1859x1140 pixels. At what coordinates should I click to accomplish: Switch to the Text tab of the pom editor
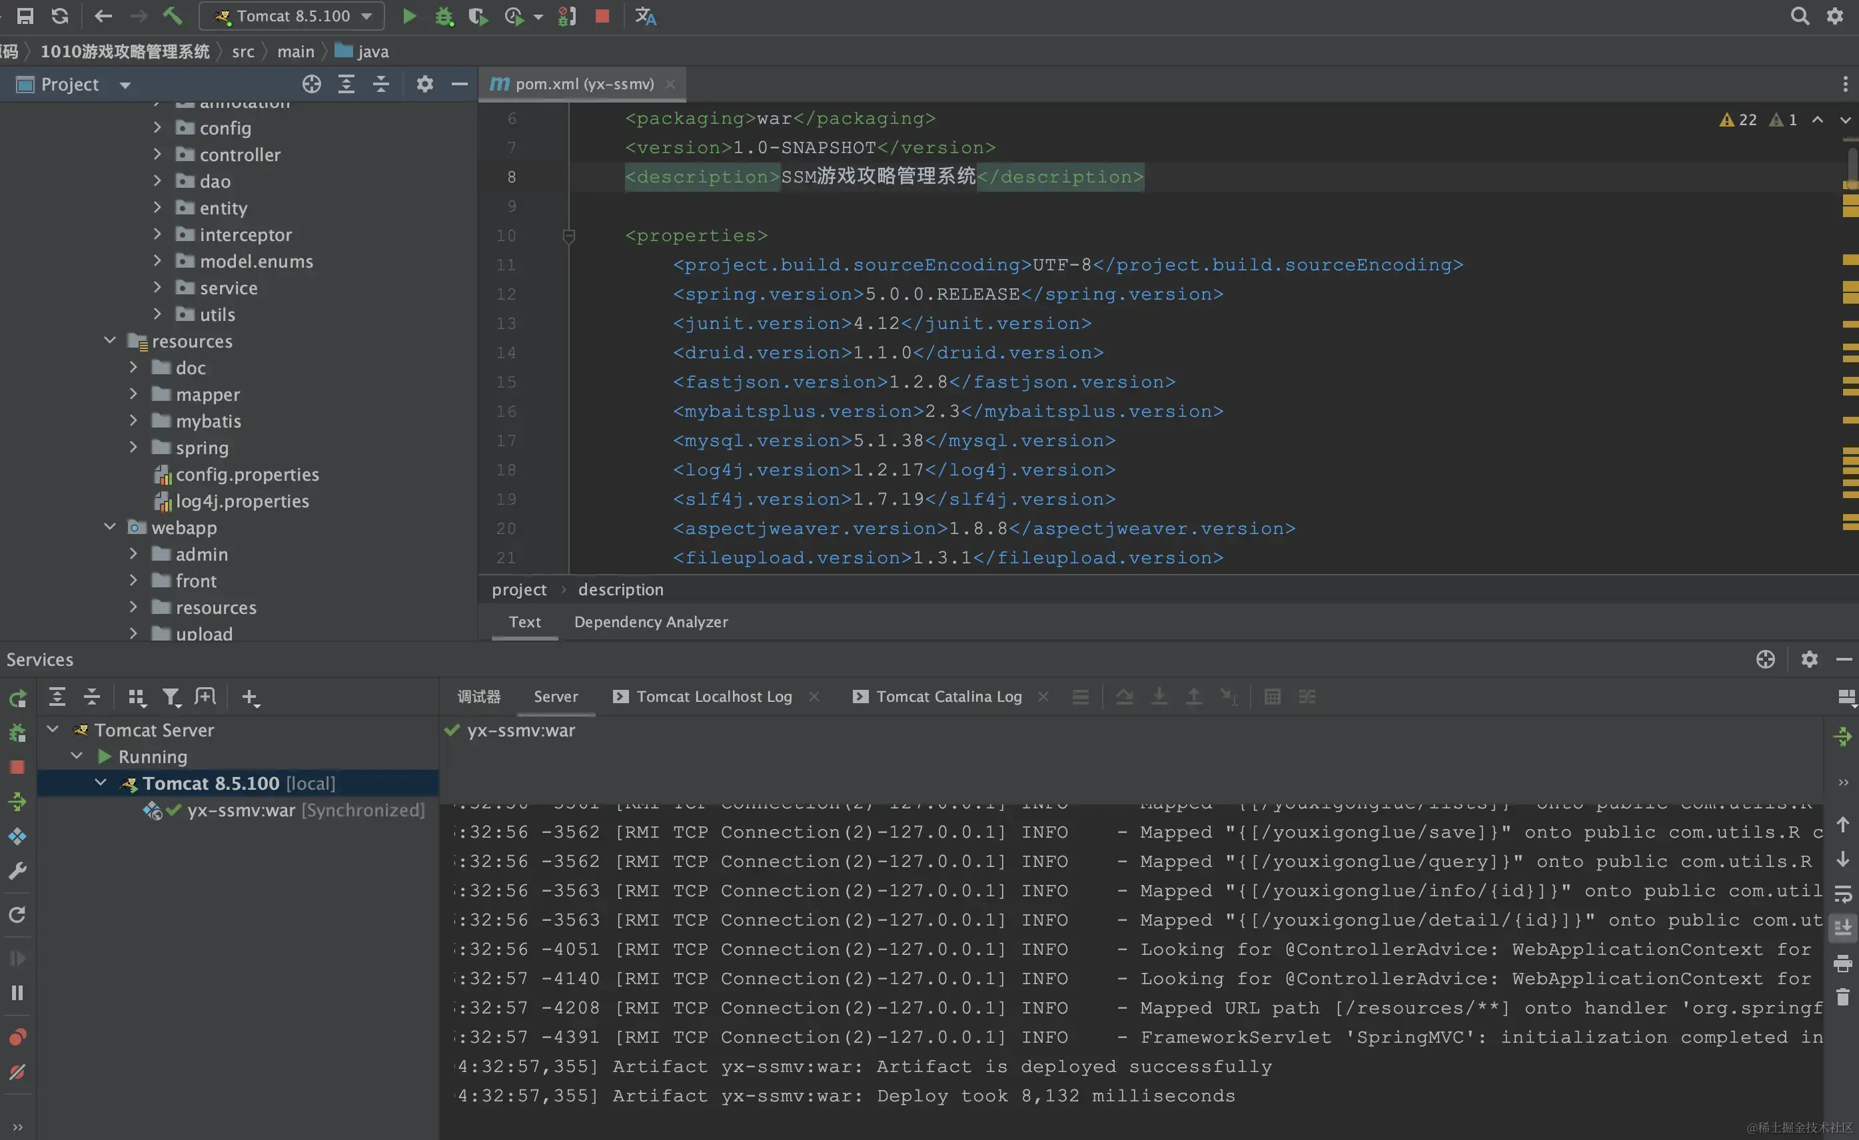(524, 622)
